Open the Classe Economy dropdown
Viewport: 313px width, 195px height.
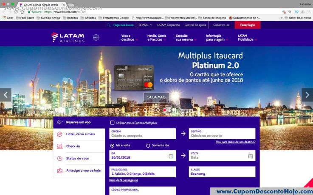(222, 172)
